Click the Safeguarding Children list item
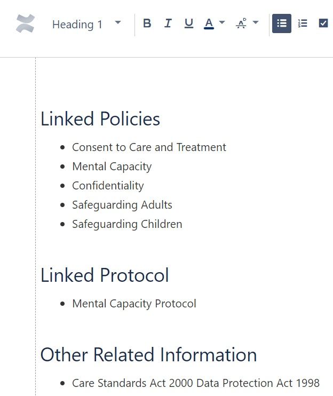The image size is (333, 396). tap(127, 224)
